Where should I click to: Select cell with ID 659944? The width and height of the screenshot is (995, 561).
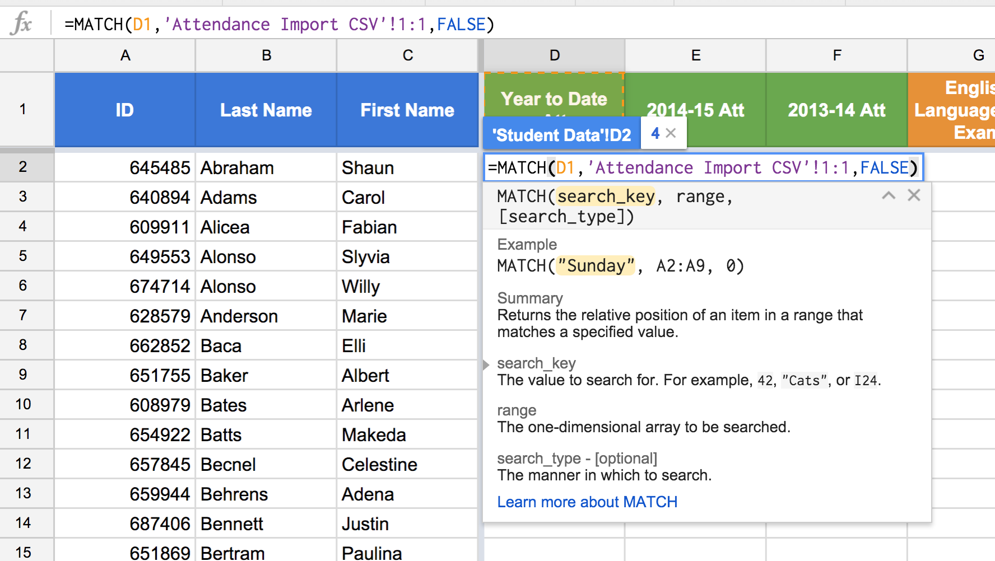click(125, 494)
